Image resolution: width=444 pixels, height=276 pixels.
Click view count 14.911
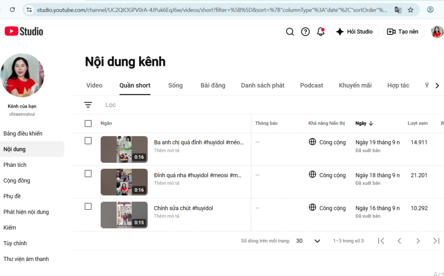(x=419, y=142)
